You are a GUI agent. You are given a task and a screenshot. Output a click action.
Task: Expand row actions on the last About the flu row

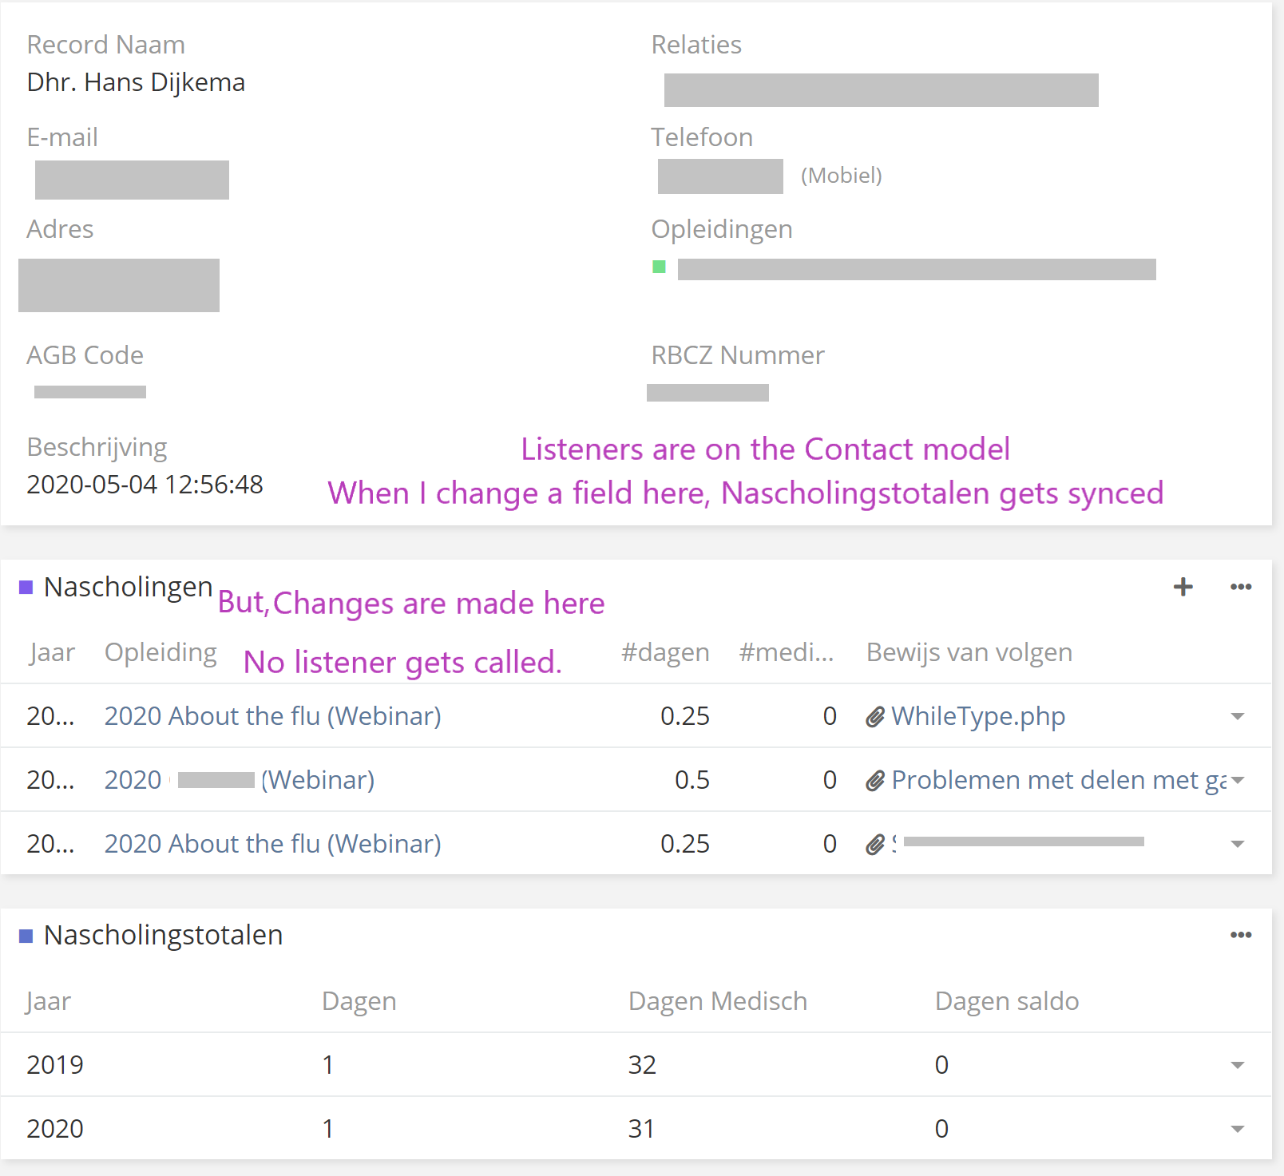click(1236, 843)
